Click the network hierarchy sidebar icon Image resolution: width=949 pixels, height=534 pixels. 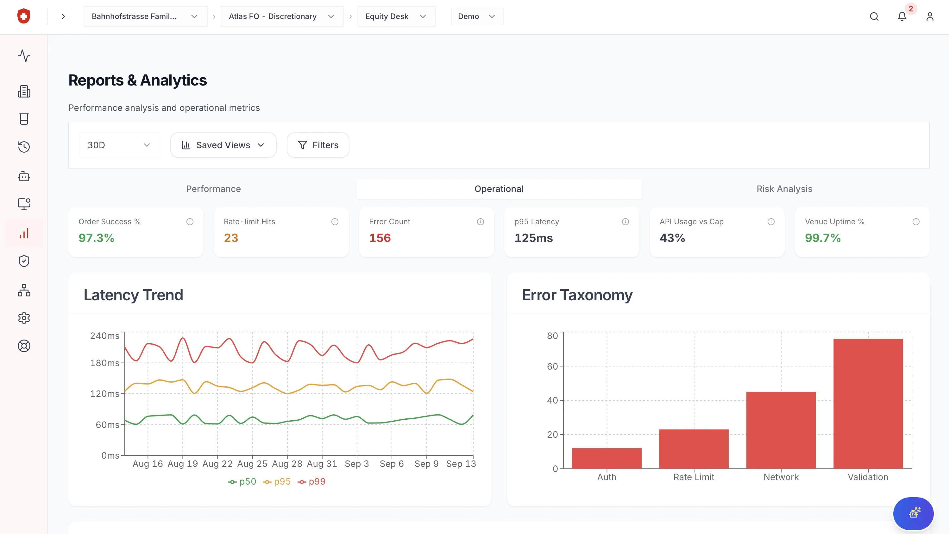pos(24,290)
